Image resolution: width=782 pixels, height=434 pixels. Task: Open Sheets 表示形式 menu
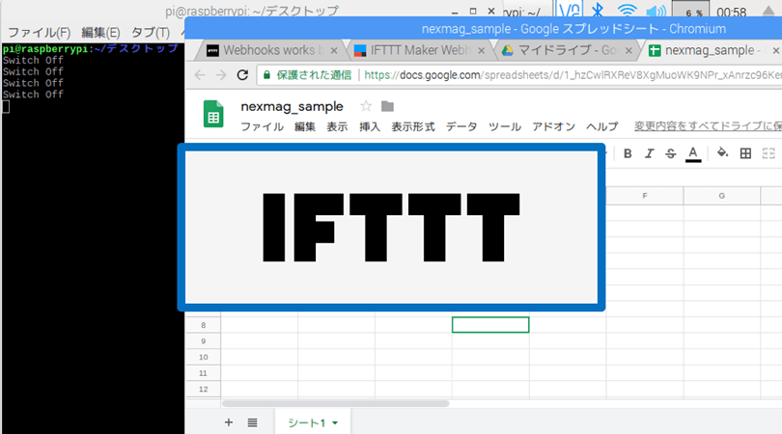[x=413, y=126]
